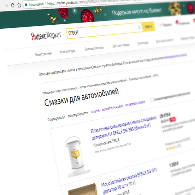Image resolution: width=195 pixels, height=195 pixels.
Task: Click Производитель: EFELE under SG-393
Action: pos(106,142)
